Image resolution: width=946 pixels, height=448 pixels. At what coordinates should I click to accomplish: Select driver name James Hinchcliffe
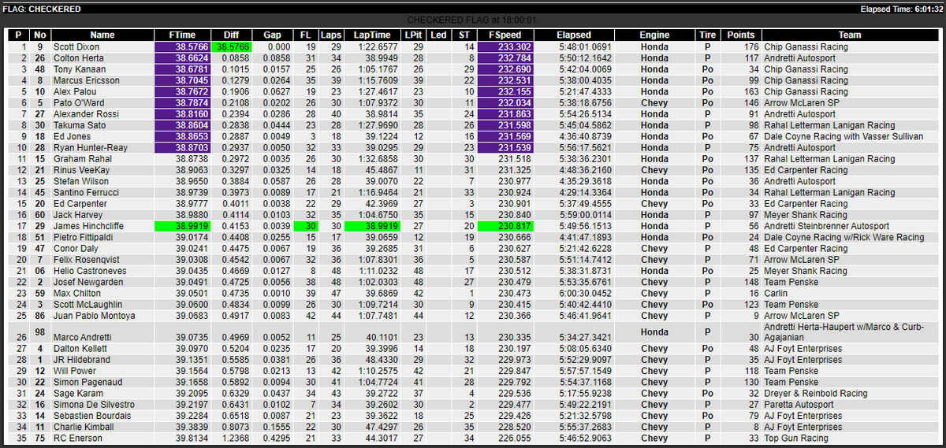click(87, 226)
